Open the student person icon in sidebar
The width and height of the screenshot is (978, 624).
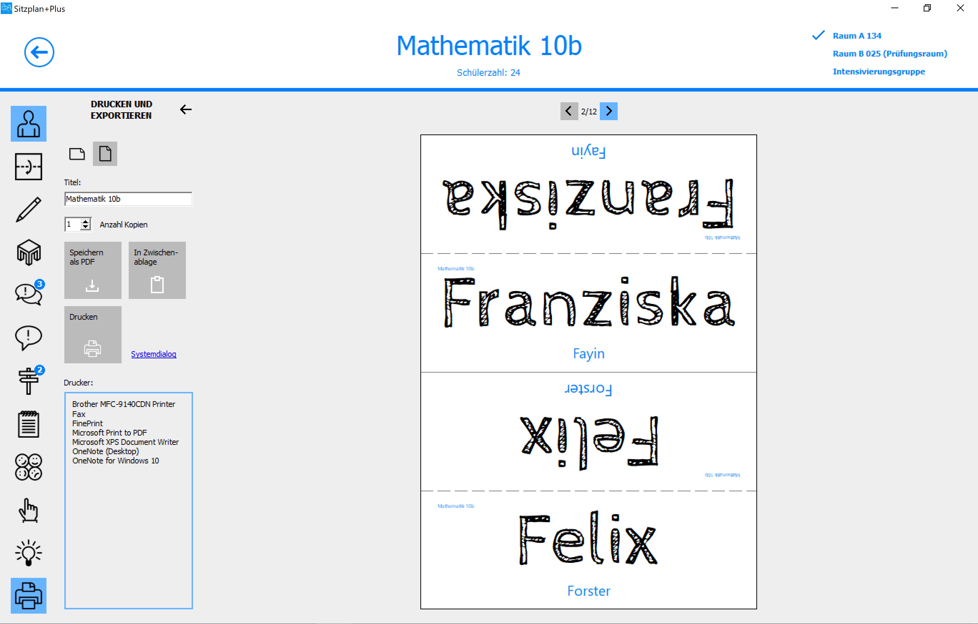tap(29, 124)
